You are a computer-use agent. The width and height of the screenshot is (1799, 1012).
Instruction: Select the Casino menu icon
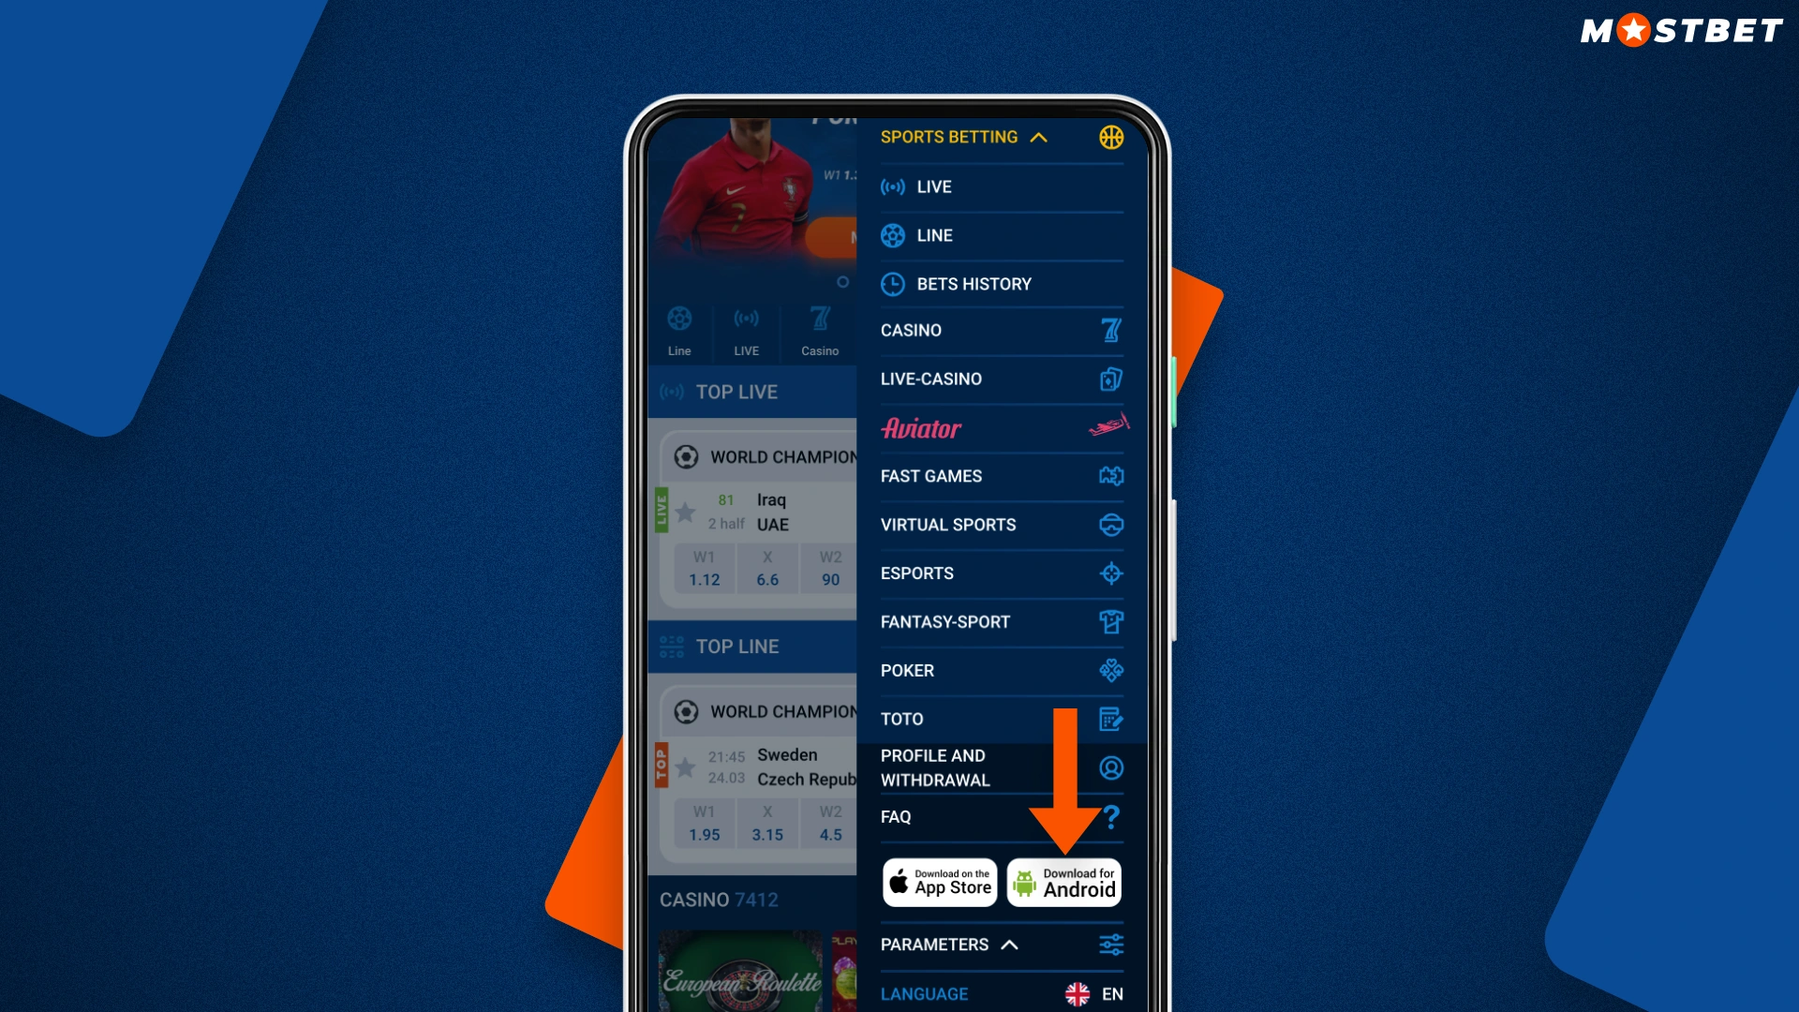pos(1108,330)
